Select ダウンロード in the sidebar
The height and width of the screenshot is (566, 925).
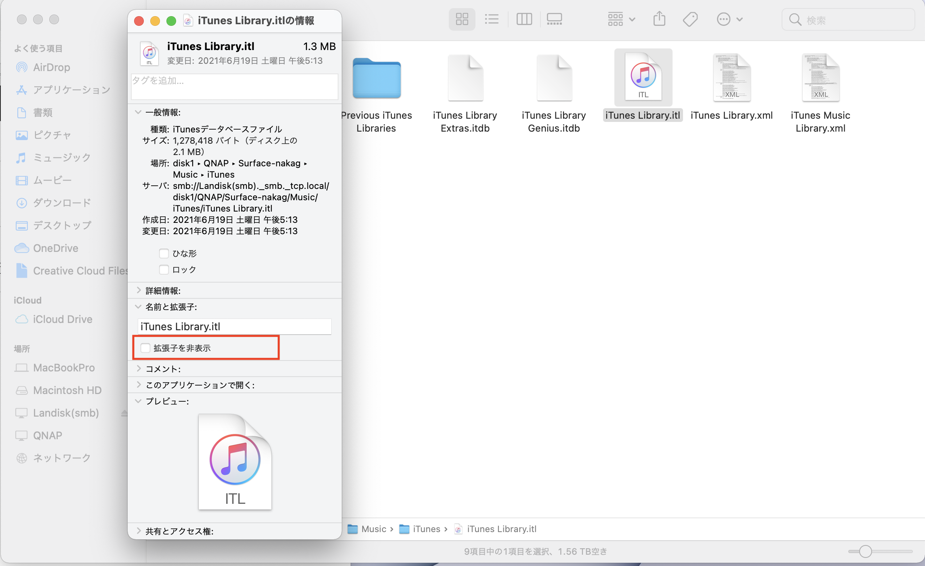point(61,203)
